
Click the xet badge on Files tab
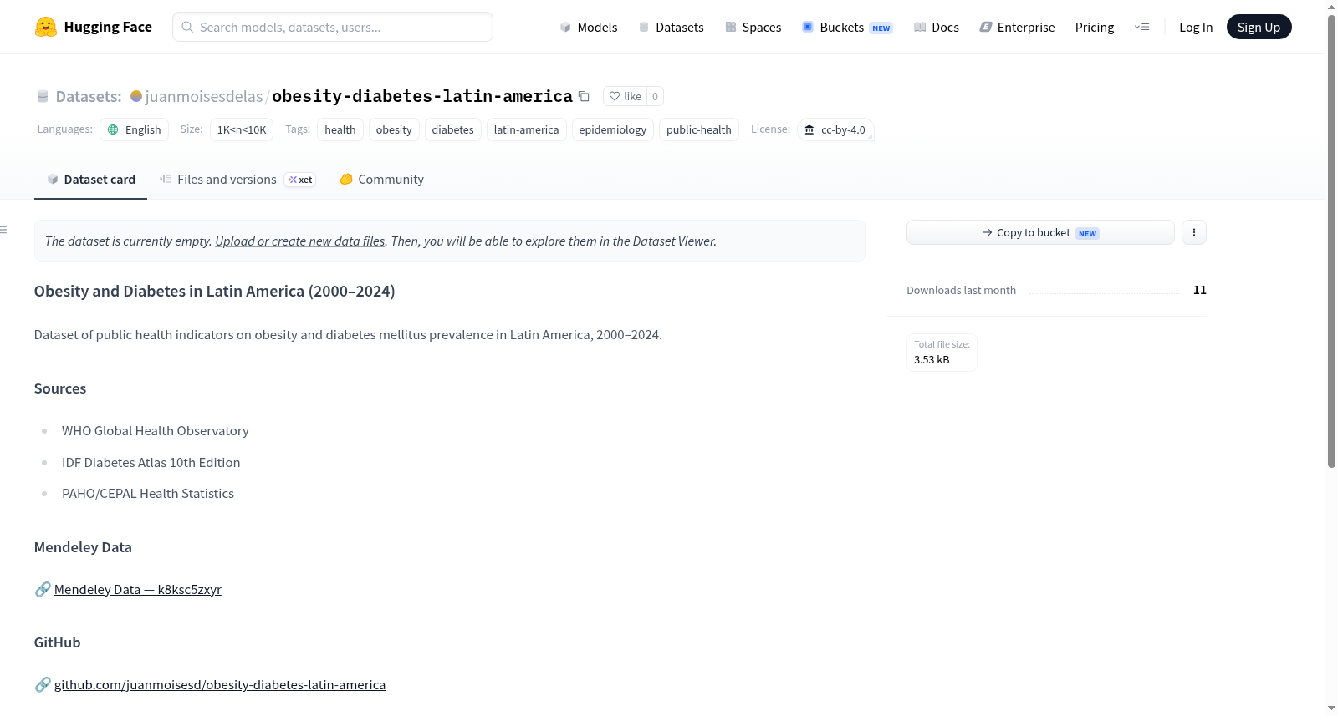[300, 180]
